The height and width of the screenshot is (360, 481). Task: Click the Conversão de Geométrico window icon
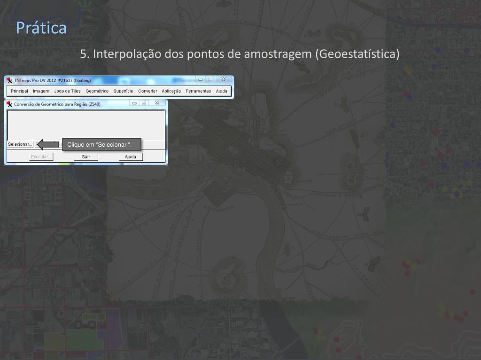(x=9, y=104)
